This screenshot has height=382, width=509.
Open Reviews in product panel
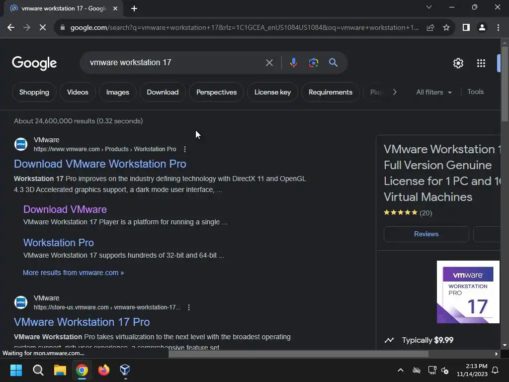426,234
